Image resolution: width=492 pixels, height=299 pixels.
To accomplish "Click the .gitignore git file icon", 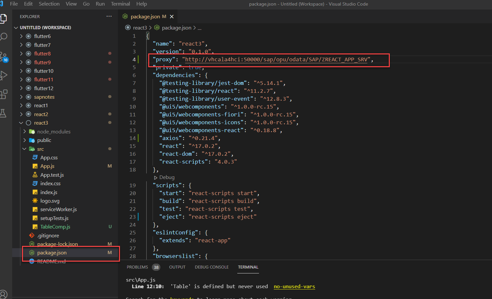I will (x=32, y=235).
